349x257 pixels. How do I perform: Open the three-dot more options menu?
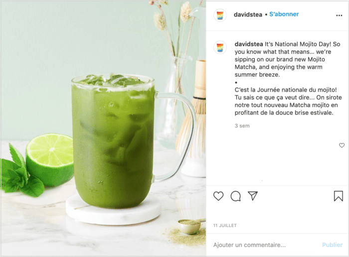339,15
